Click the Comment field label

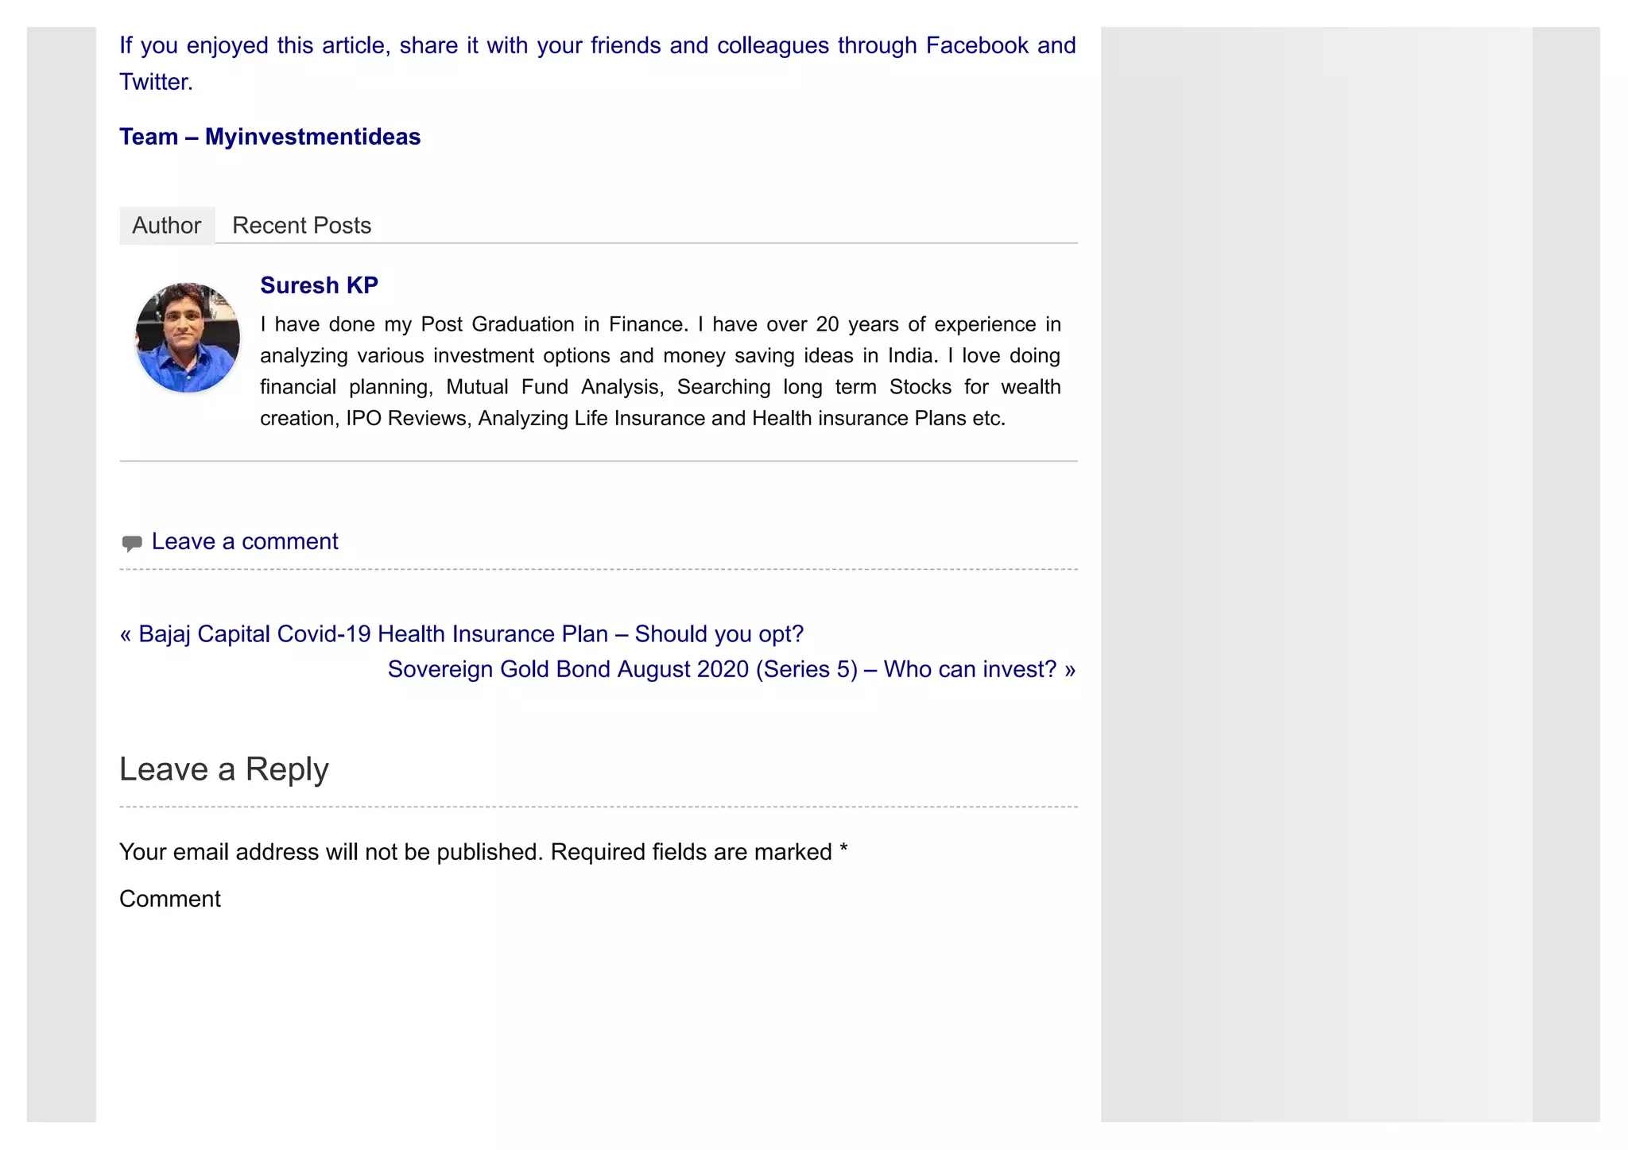(170, 899)
